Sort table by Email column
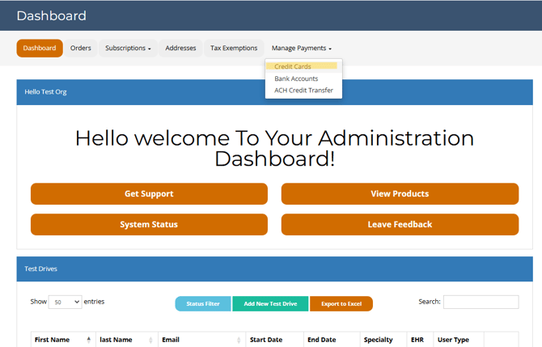Screen dimensions: 542x347 pos(201,340)
